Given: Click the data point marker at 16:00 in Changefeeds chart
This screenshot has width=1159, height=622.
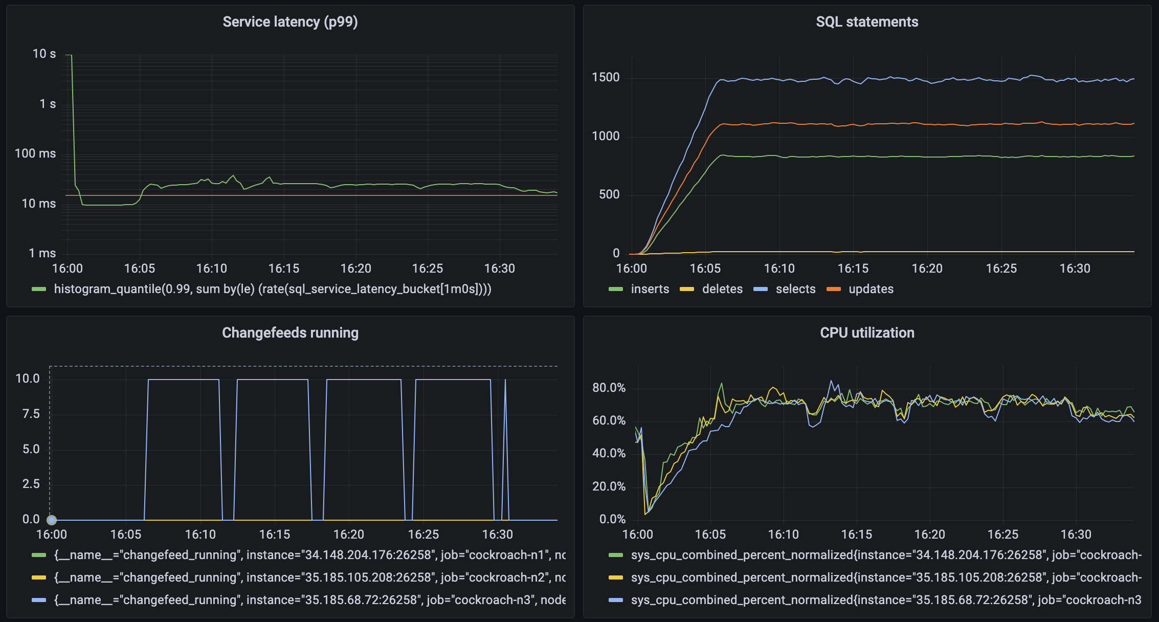Looking at the screenshot, I should tap(52, 520).
